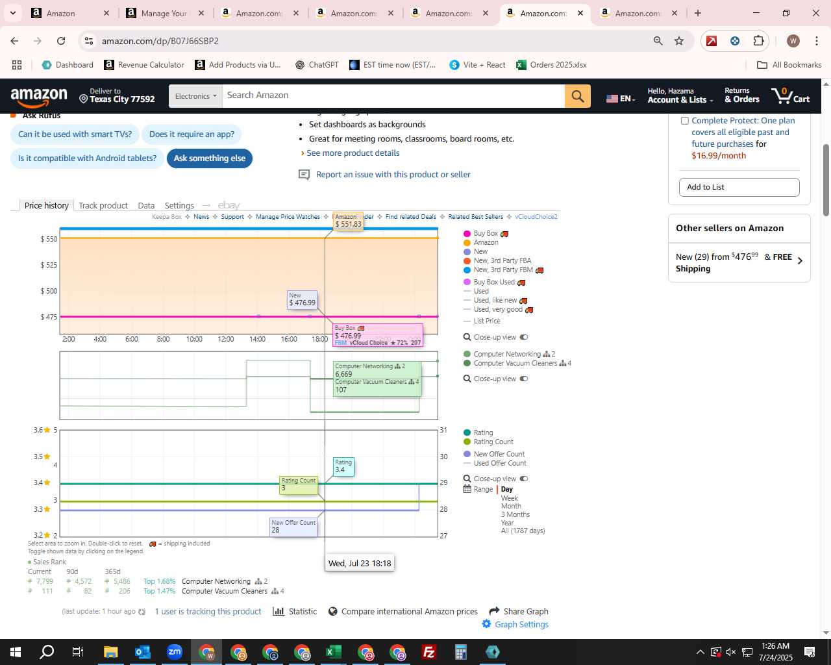Click the refresh icon beside last update

(142, 612)
